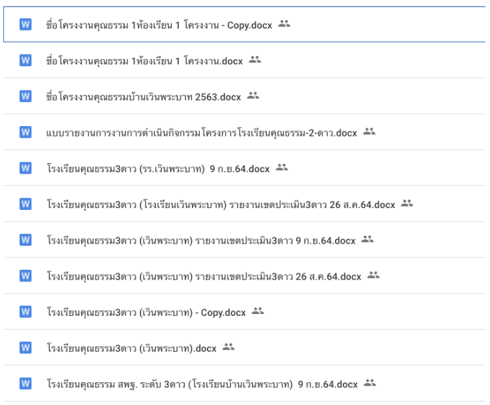Click shared icon after '(เวินพระบาท) รายงานเขตประเมิน3ดาว 9 ก.ย.64.docx'
This screenshot has width=490, height=405.
[367, 239]
